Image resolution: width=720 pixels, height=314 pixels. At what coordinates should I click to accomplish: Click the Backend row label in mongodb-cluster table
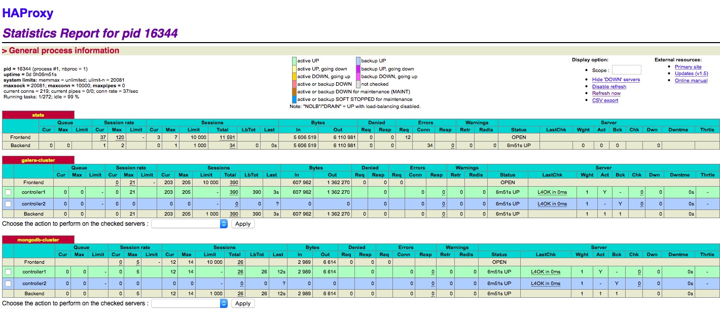[x=34, y=294]
